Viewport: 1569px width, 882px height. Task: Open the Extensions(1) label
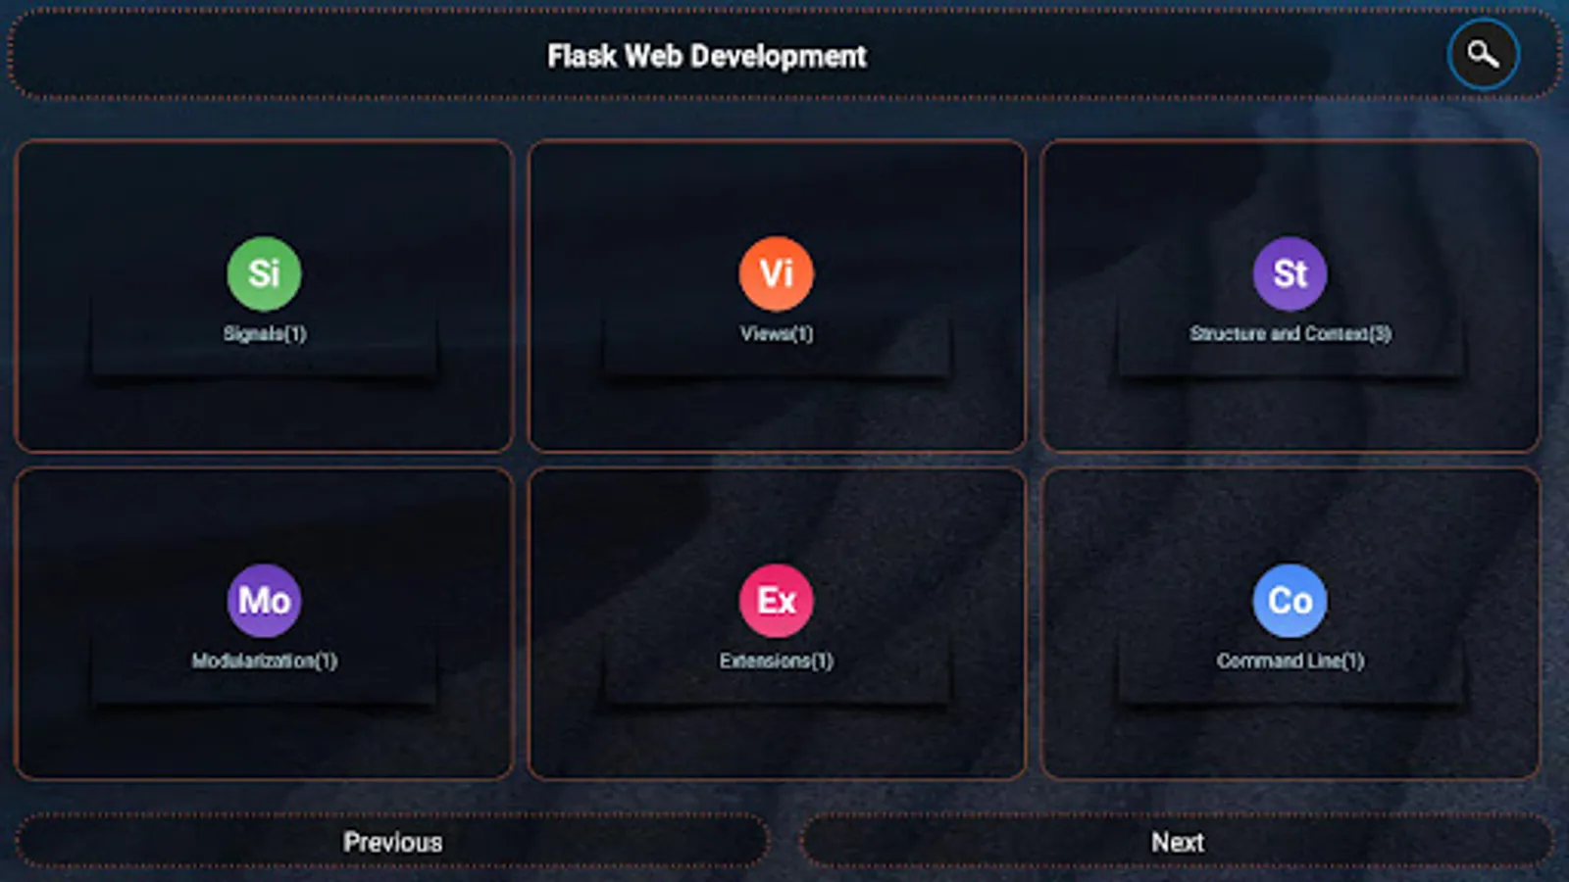(777, 661)
